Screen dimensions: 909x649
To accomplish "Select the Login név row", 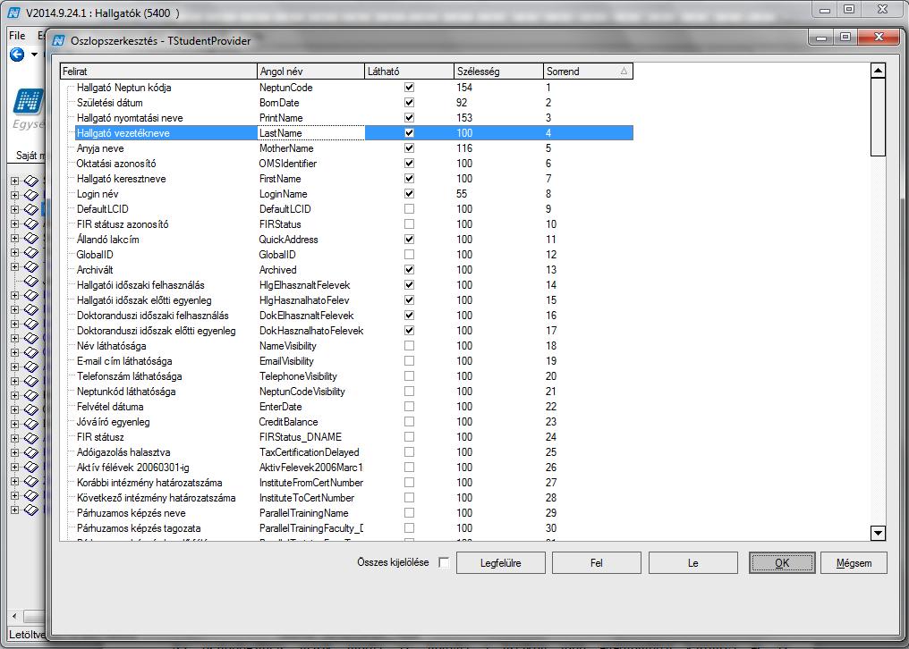I will click(354, 194).
